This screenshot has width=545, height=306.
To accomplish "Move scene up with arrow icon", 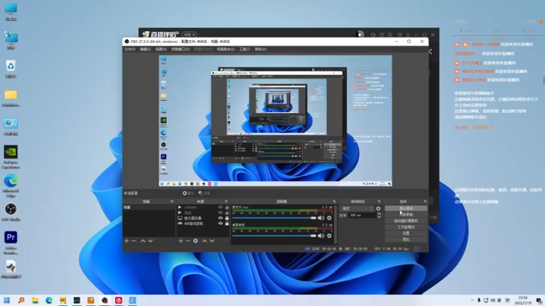I will click(143, 241).
